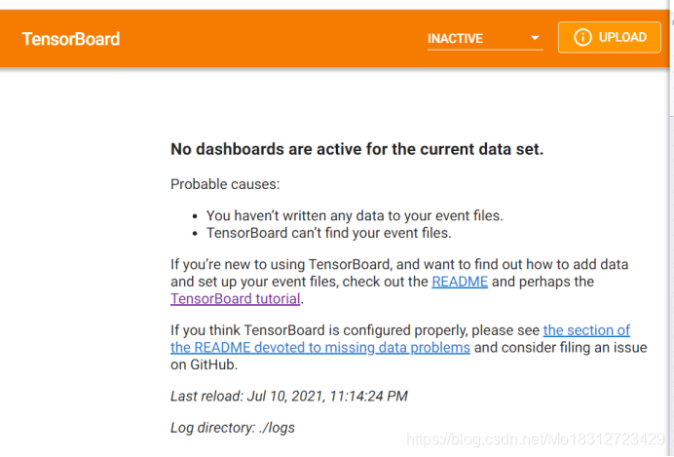Open the 'the section of' README link
The width and height of the screenshot is (674, 457).
(586, 330)
